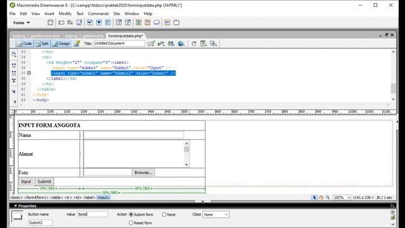Click the Select Parent Tag icon
Image resolution: width=405 pixels, height=228 pixels.
(x=14, y=91)
